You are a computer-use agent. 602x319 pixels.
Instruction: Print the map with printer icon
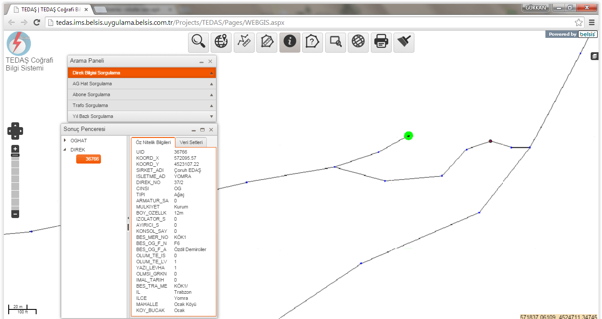pos(381,42)
